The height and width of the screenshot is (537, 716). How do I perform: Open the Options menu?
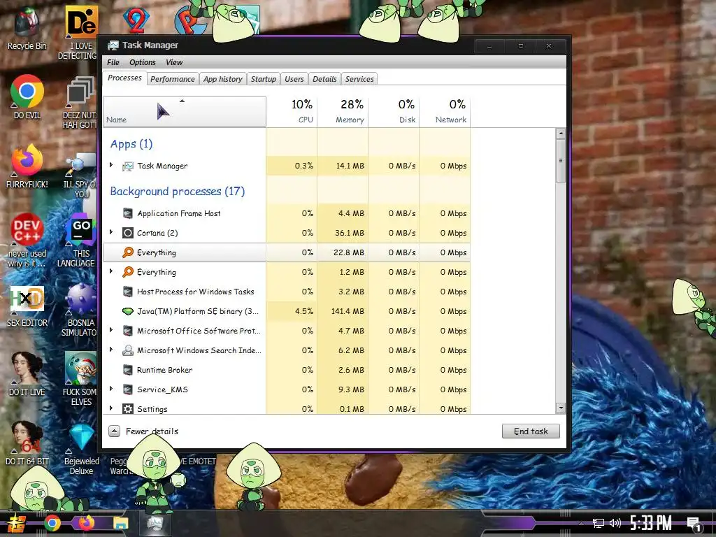(143, 62)
